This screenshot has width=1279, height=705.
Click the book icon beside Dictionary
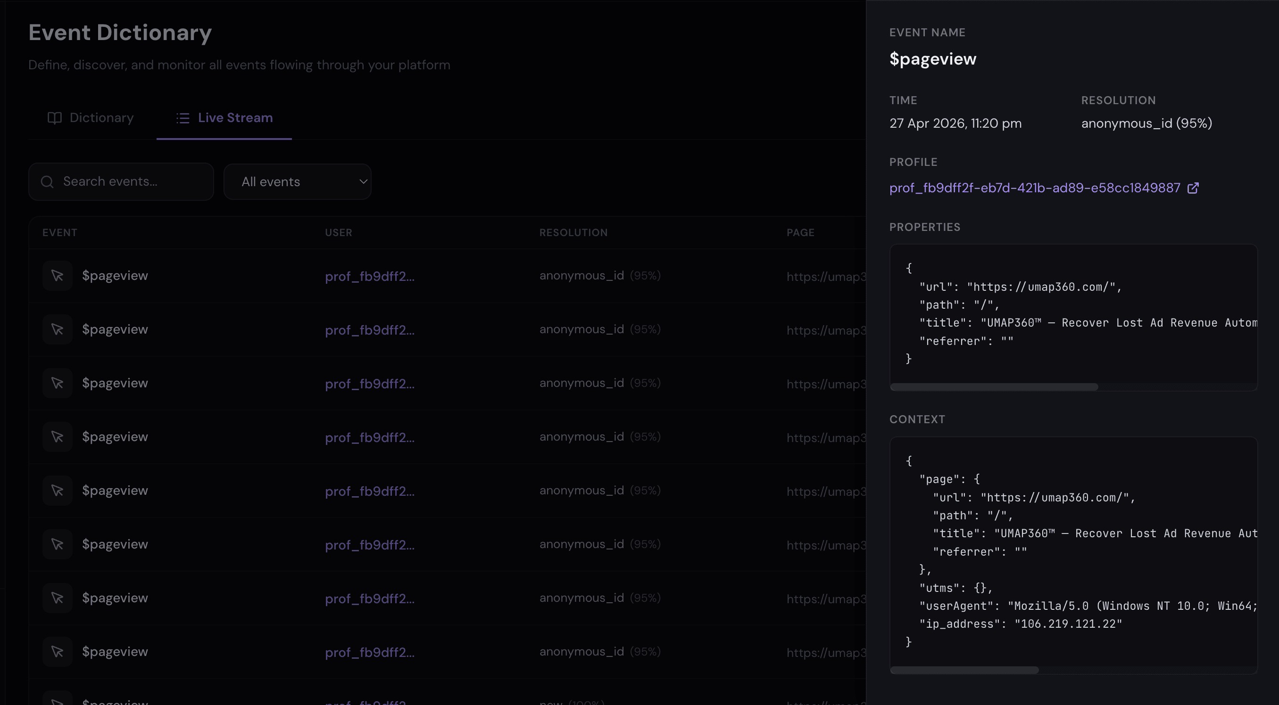tap(55, 118)
